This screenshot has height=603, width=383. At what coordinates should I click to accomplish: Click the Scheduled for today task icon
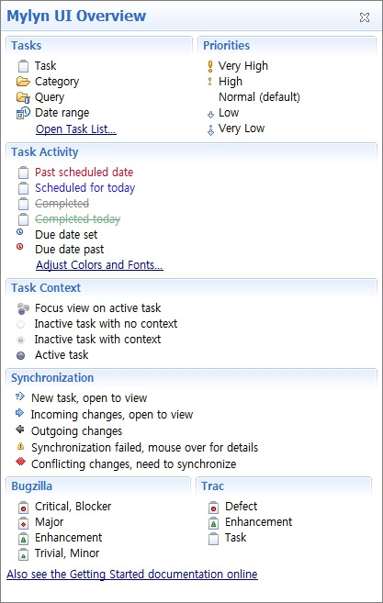tap(24, 188)
